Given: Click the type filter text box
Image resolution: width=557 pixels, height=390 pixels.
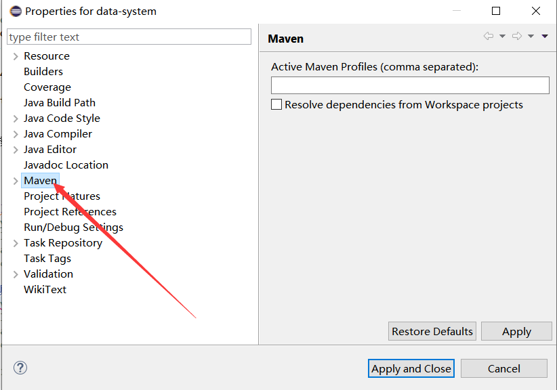Looking at the screenshot, I should [x=129, y=37].
